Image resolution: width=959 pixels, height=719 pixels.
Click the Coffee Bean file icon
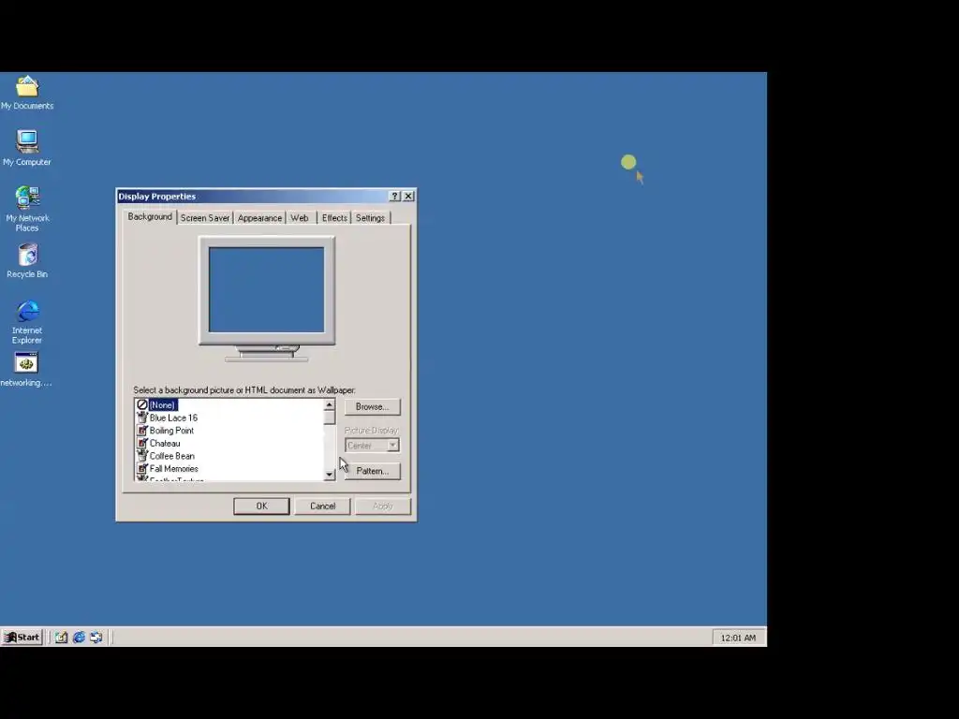pyautogui.click(x=142, y=456)
